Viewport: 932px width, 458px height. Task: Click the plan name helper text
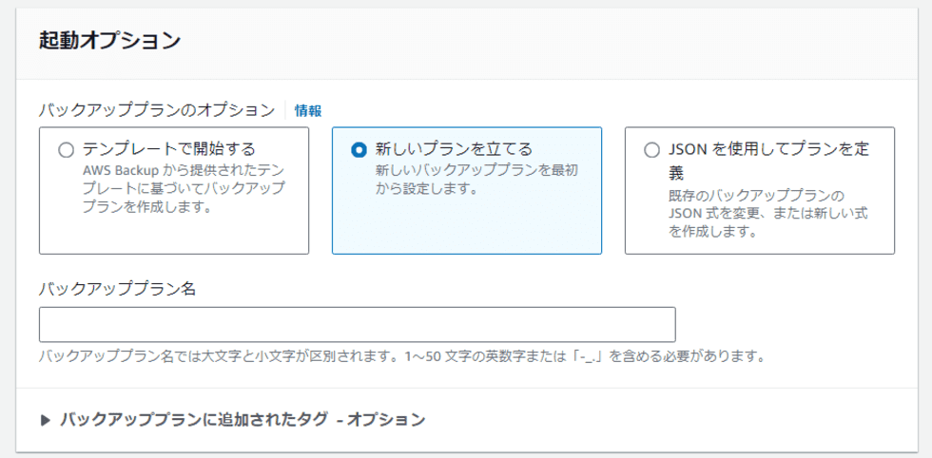click(401, 357)
